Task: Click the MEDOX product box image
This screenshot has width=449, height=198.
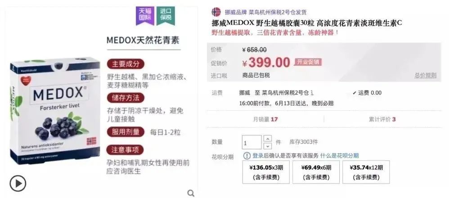Action: [55, 110]
